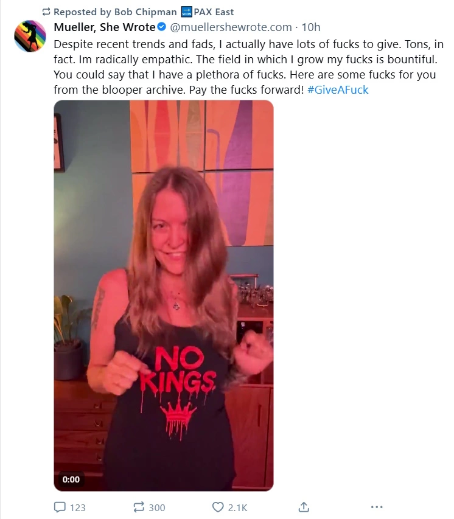The image size is (454, 519).
Task: Play the video of the No Kings shirt
Action: (x=164, y=295)
